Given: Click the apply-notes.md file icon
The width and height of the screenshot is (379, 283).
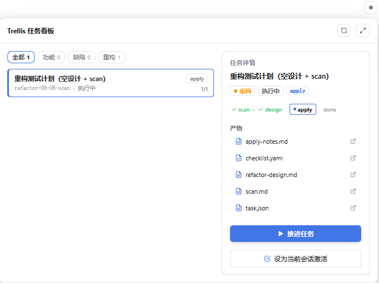Looking at the screenshot, I should pos(238,141).
